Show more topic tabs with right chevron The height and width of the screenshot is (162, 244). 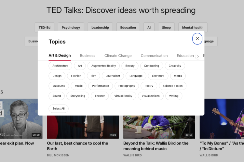(198, 56)
